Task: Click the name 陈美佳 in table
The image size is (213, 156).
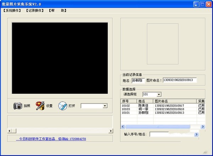Action: [x=143, y=106]
